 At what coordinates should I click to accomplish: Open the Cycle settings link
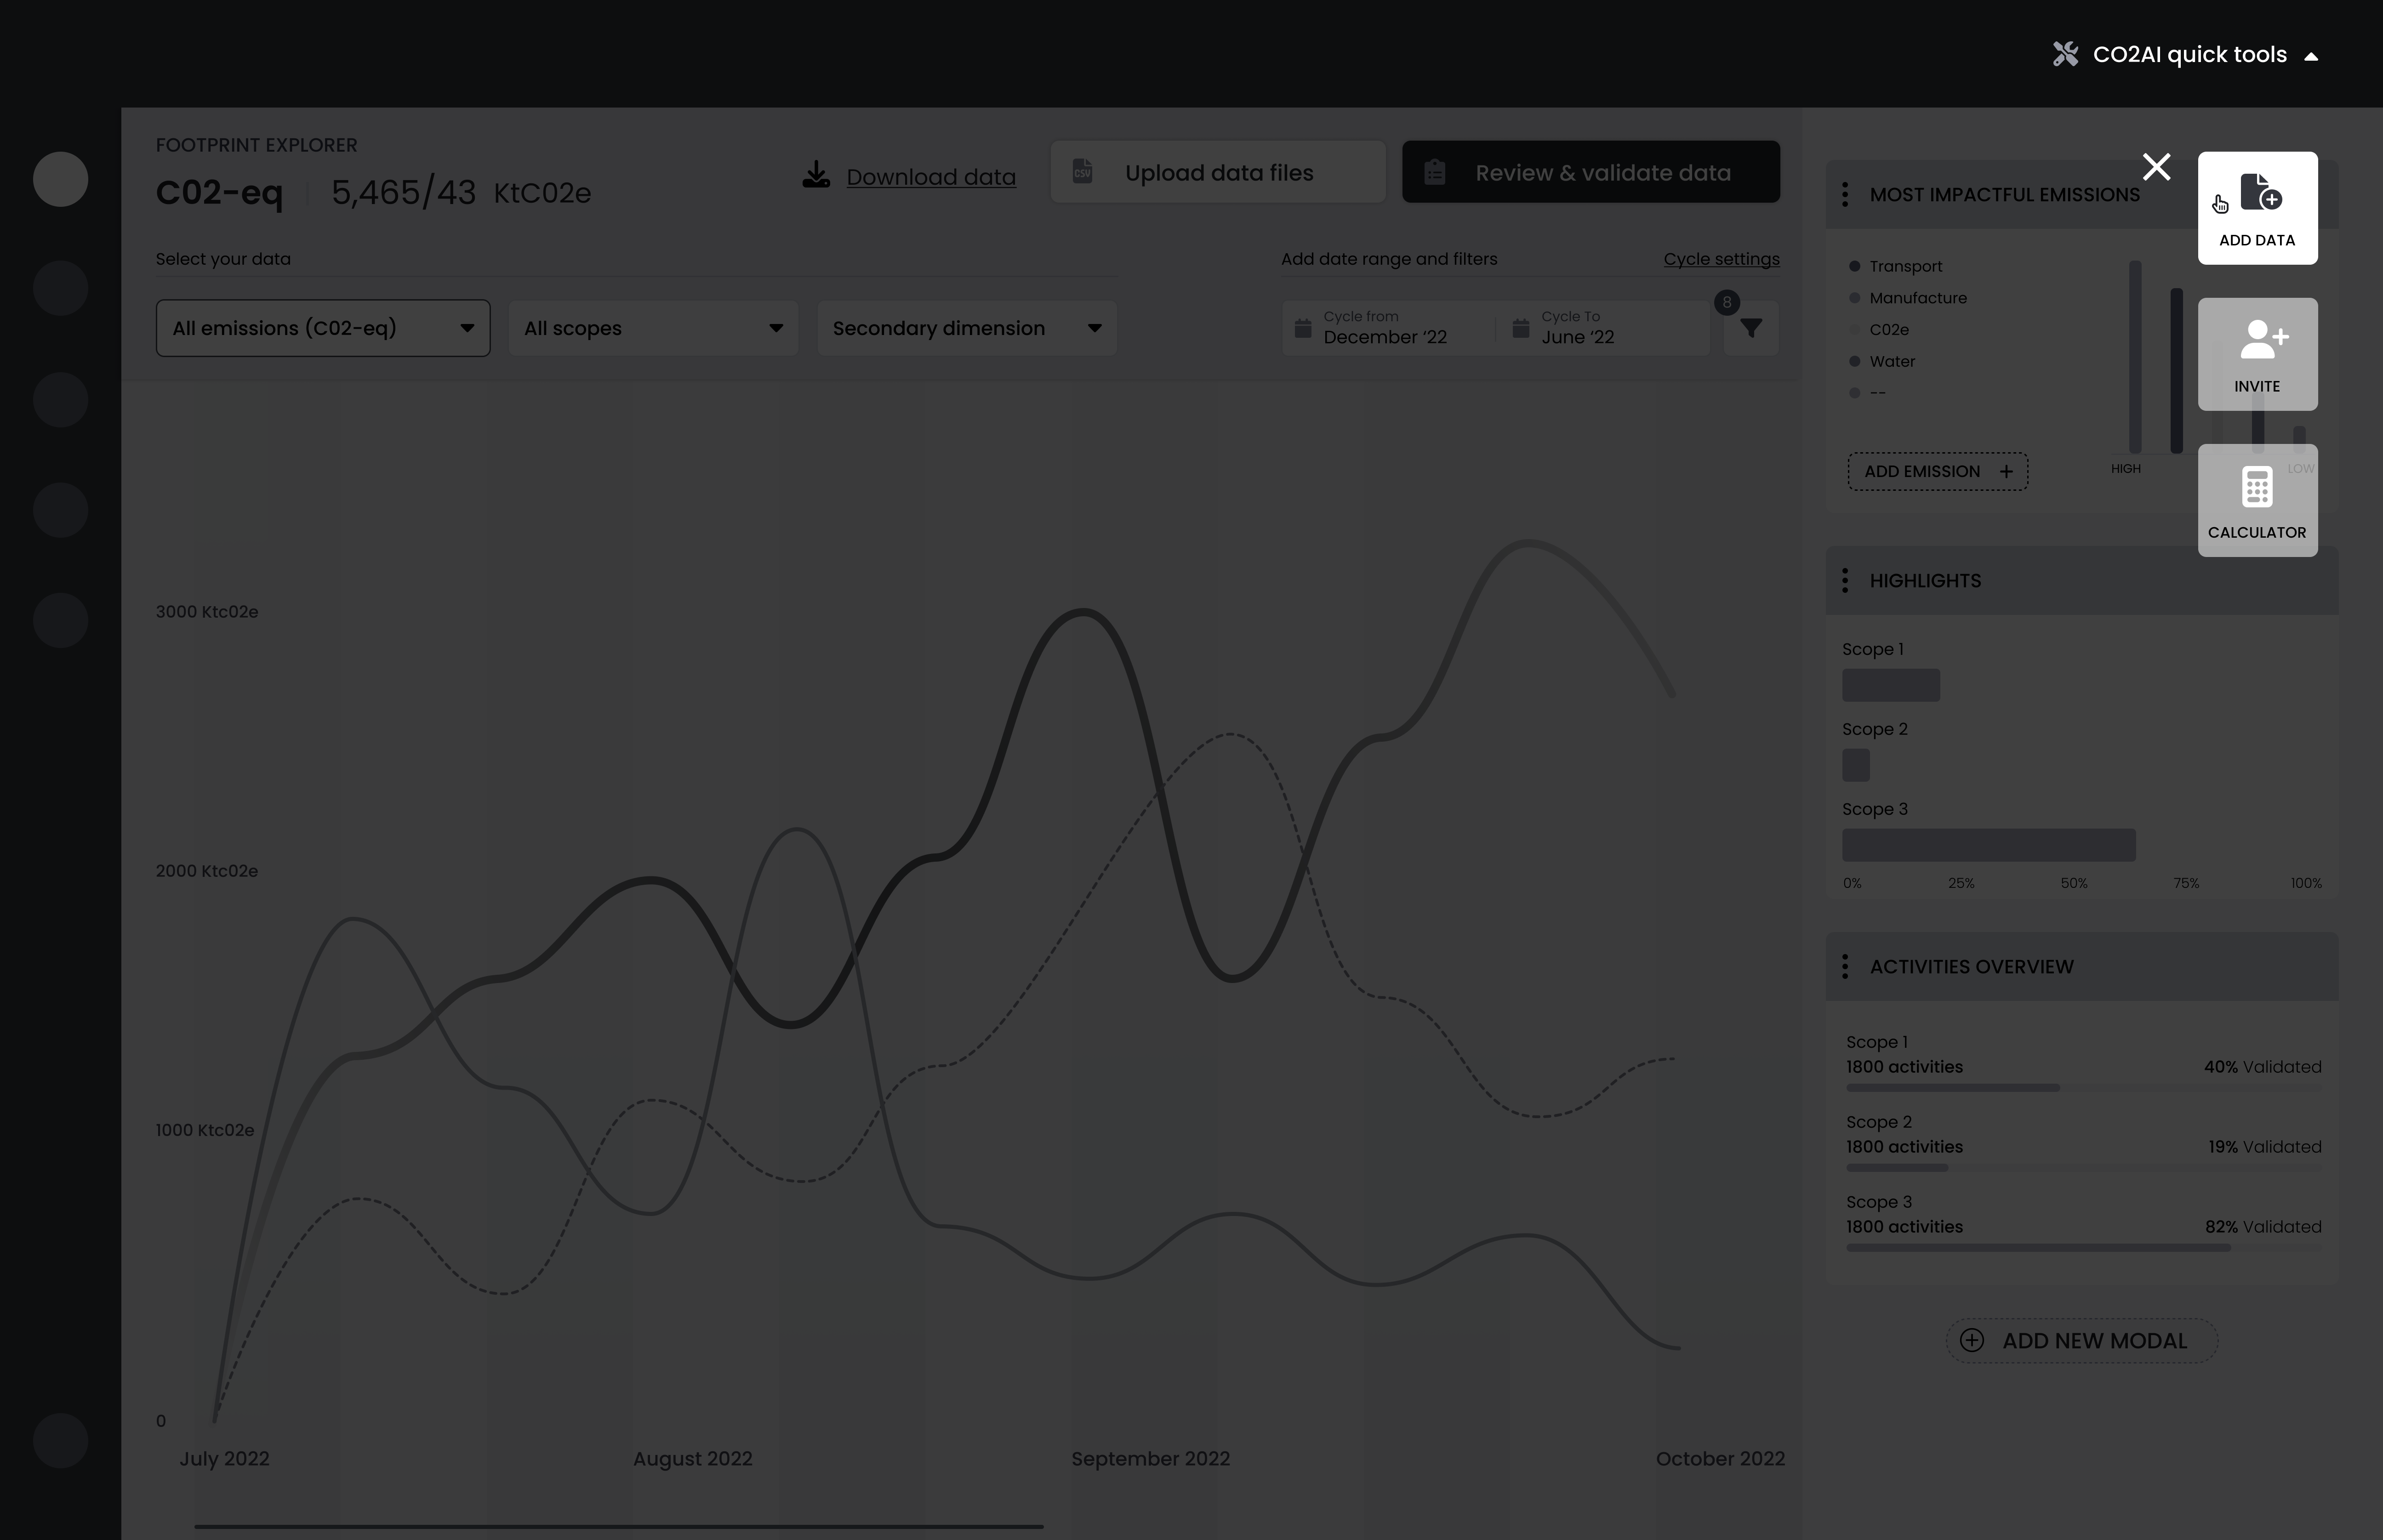point(1721,259)
